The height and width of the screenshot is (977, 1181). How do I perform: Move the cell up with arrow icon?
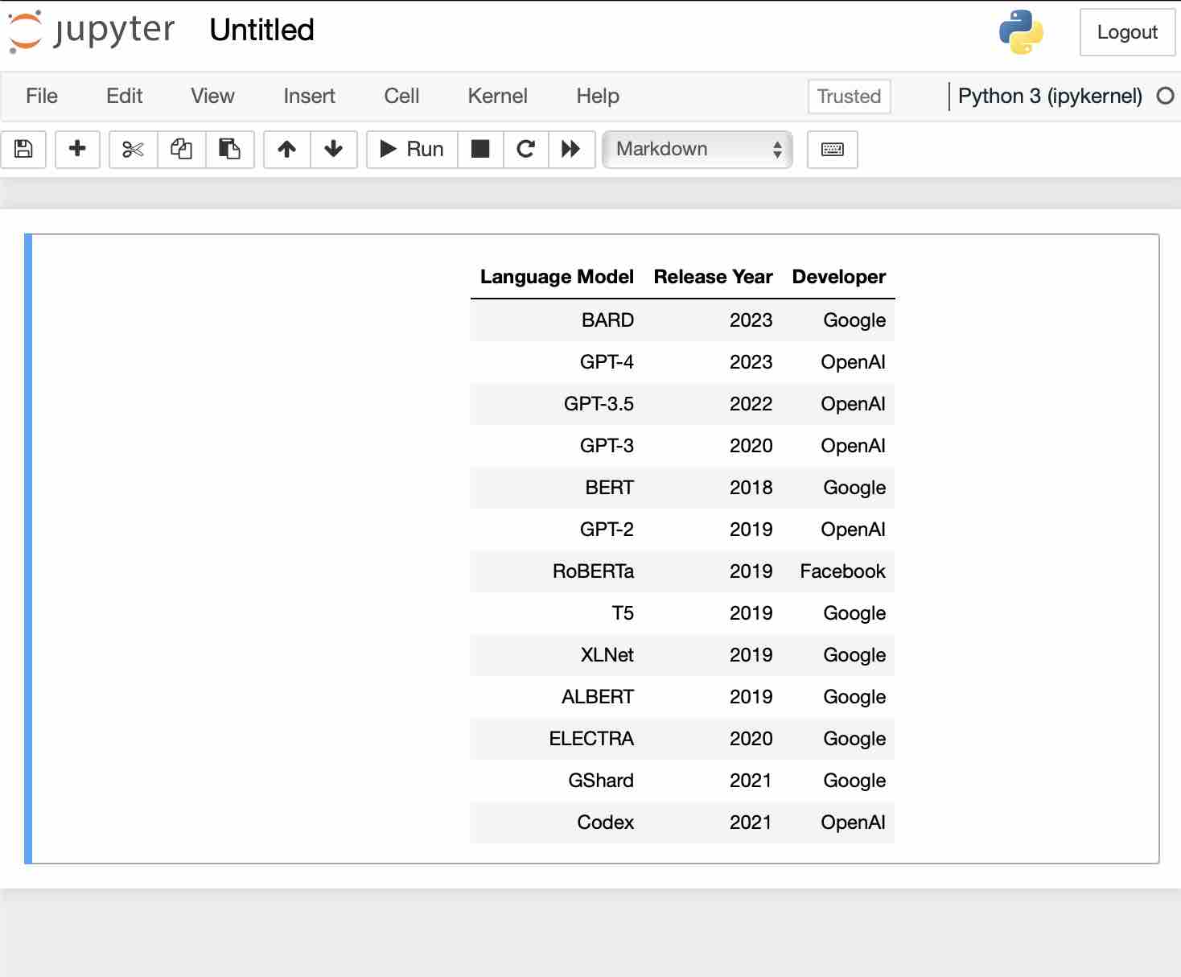click(286, 150)
